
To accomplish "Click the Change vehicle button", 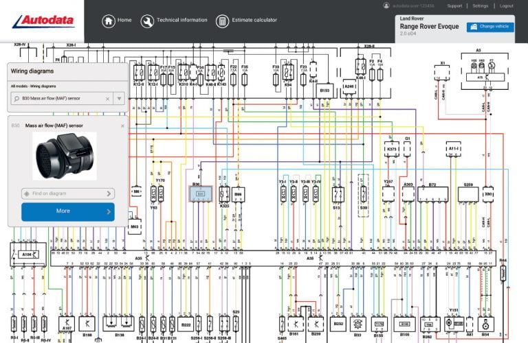I will click(491, 26).
